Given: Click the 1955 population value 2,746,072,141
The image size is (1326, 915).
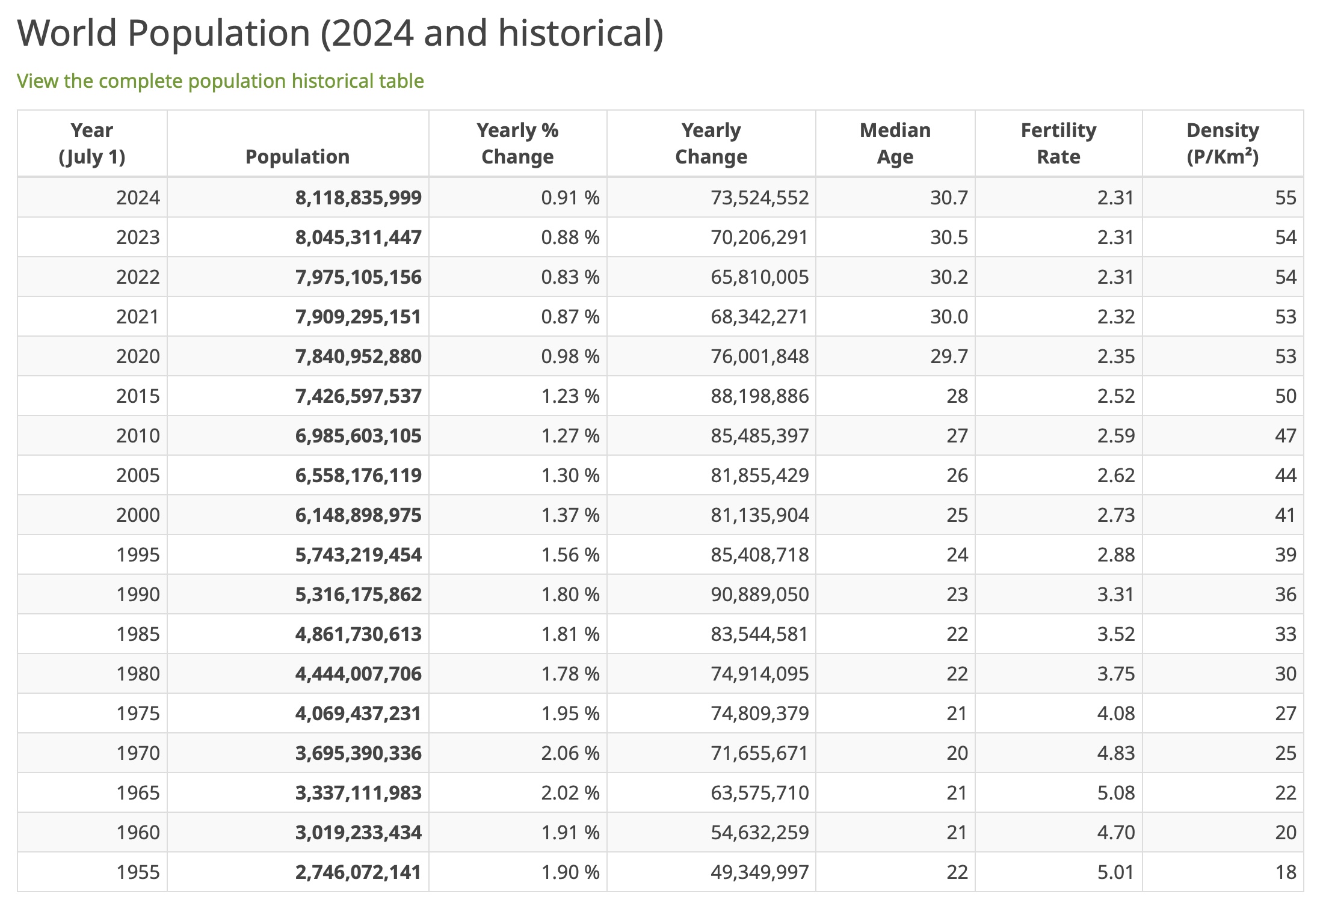Looking at the screenshot, I should [x=358, y=872].
